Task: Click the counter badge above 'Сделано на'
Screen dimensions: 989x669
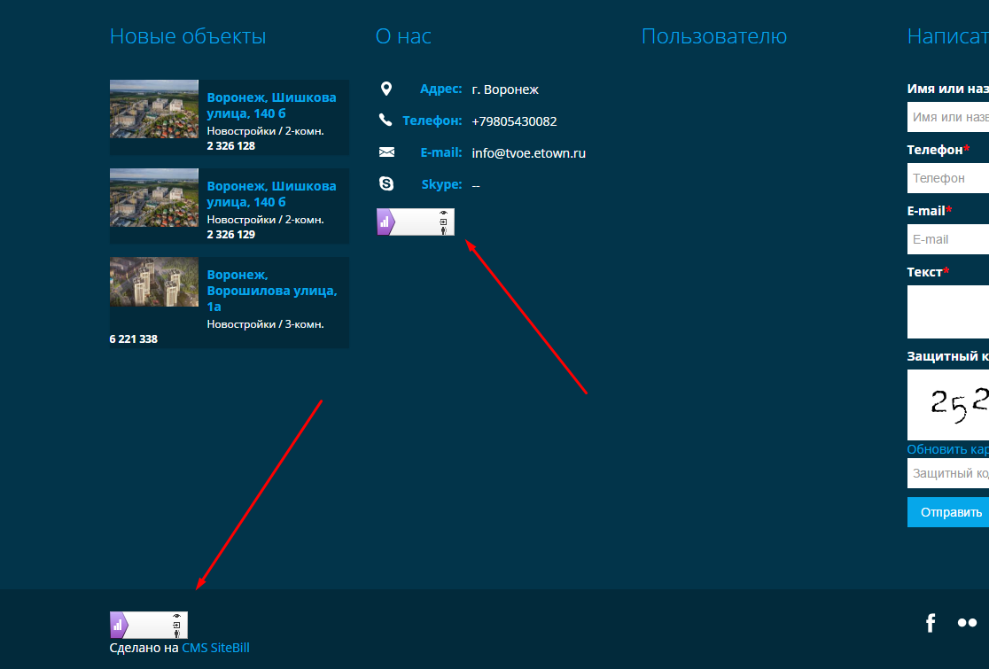Action: (x=149, y=625)
